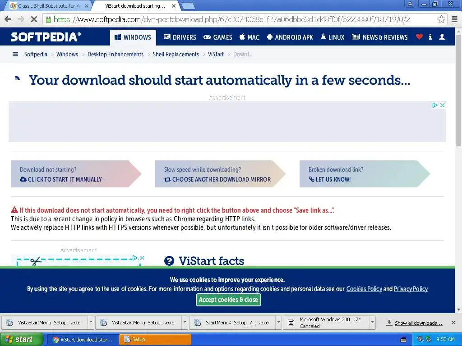
Task: Click the AdChoices icon on the lower advertisement
Action: tap(135, 258)
